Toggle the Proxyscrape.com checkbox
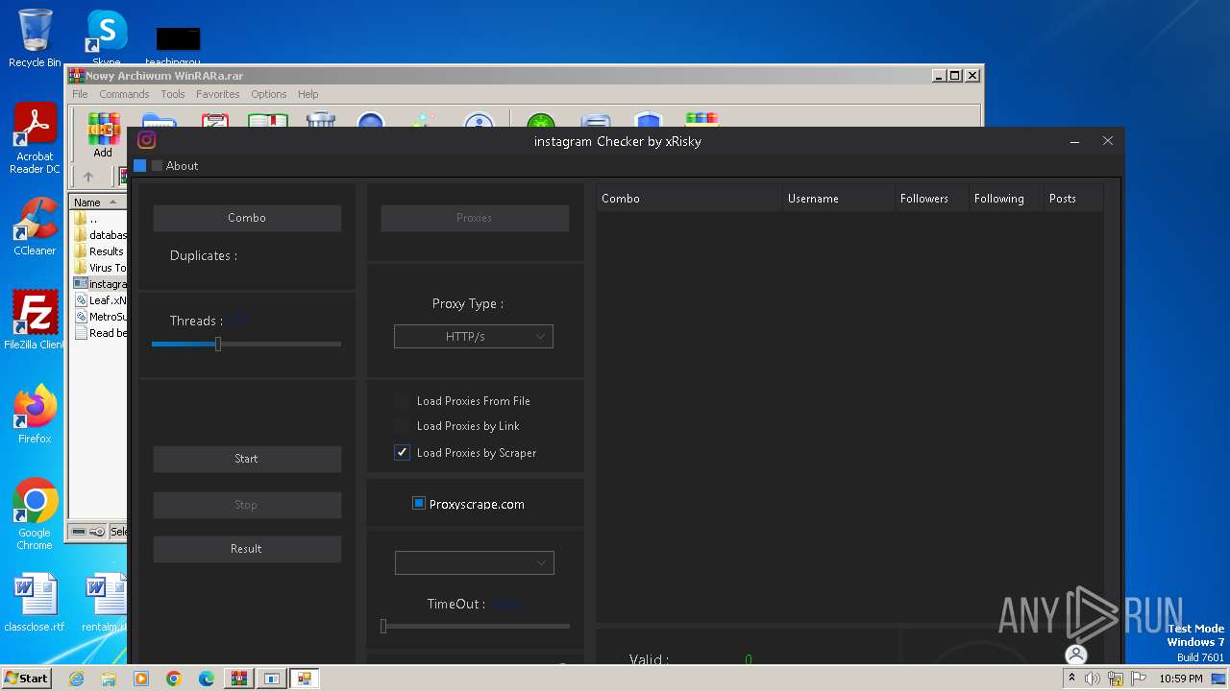Screen dimensions: 1230x691 coord(419,504)
